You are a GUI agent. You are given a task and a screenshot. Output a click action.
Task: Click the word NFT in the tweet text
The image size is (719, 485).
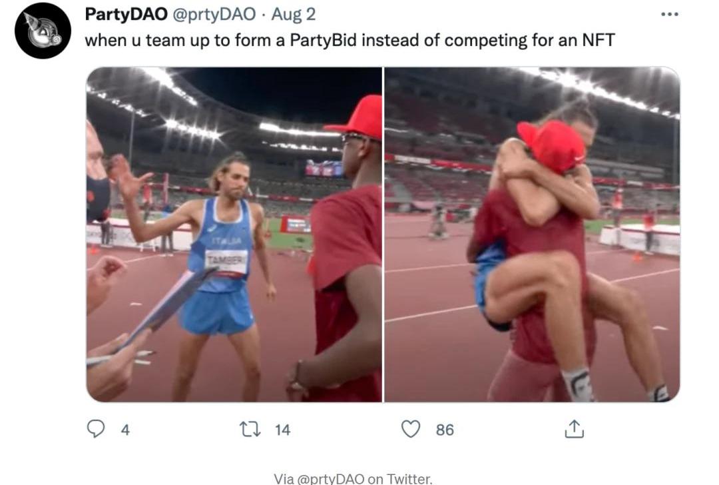(598, 40)
